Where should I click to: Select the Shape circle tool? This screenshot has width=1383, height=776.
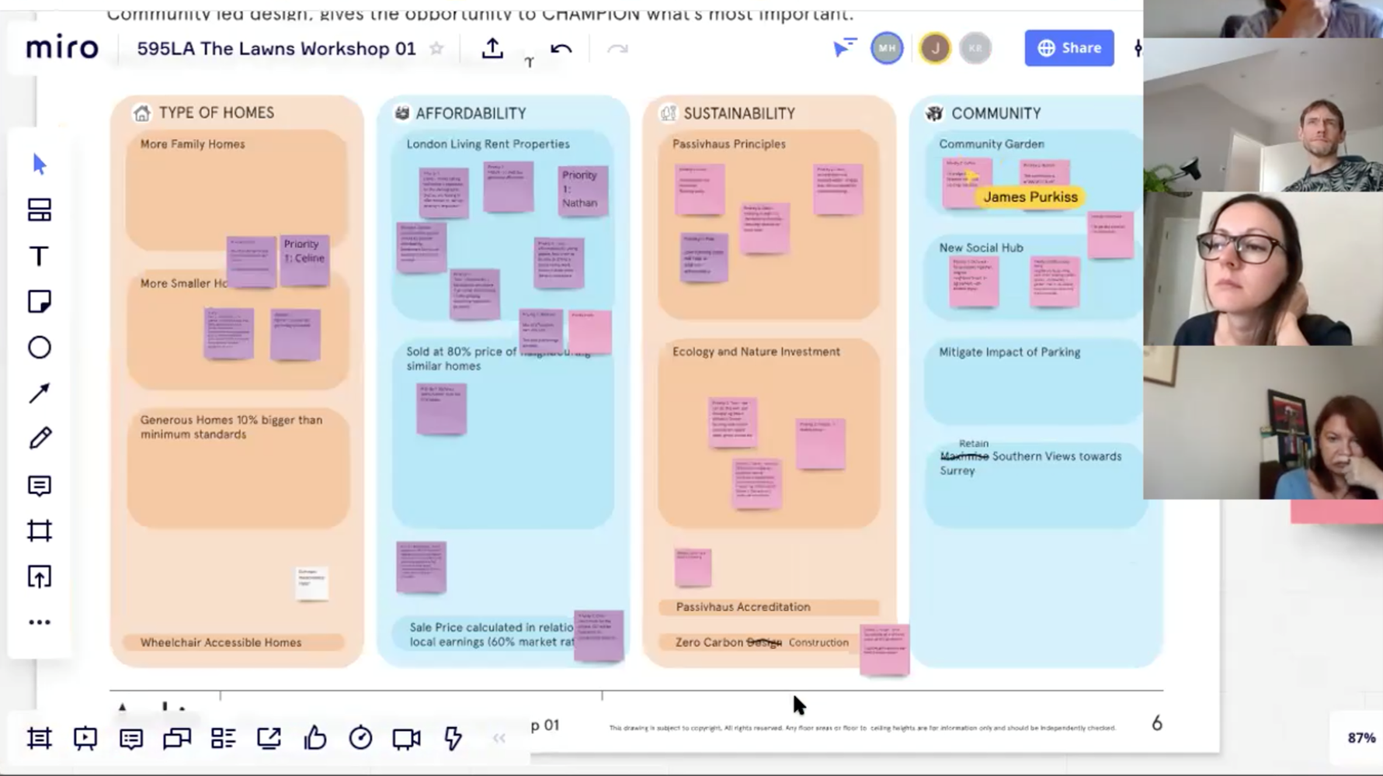click(40, 348)
